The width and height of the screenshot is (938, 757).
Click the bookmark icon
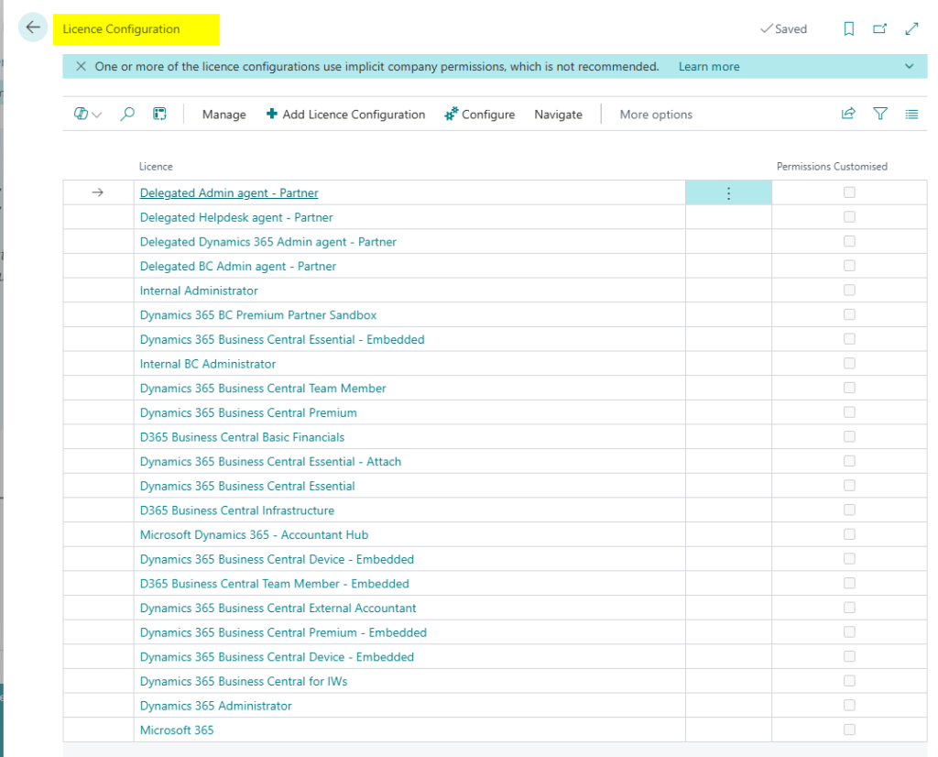[x=848, y=29]
